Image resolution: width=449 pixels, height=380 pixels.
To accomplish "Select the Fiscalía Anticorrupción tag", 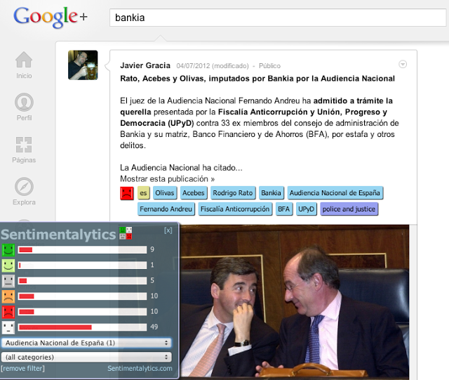I will coord(235,209).
